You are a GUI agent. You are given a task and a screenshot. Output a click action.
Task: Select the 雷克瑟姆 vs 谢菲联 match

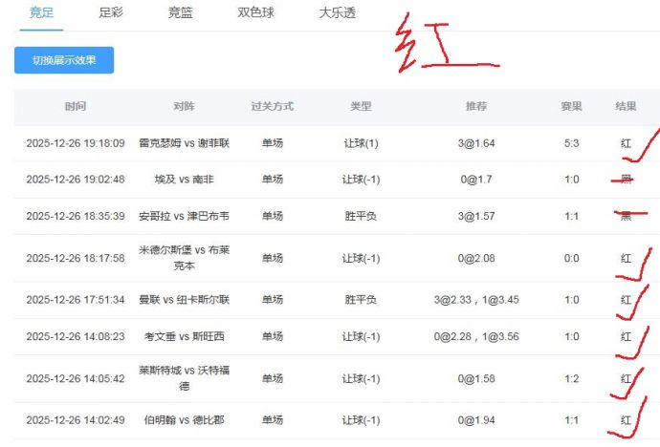click(185, 143)
